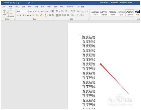
Task: Open the font size dropdown
Action: coord(33,11)
